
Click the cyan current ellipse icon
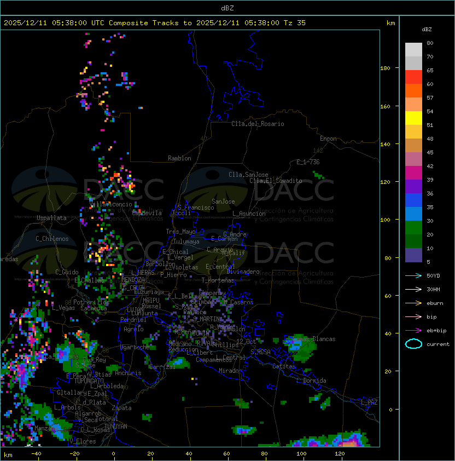tap(413, 344)
